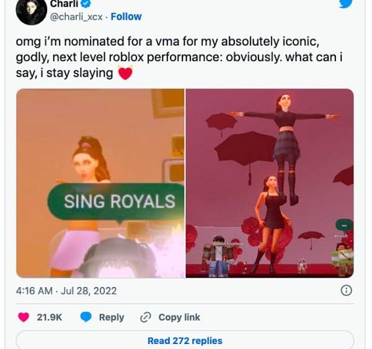The height and width of the screenshot is (349, 372).
Task: Click the Twitter bird logo
Action: coord(346,4)
